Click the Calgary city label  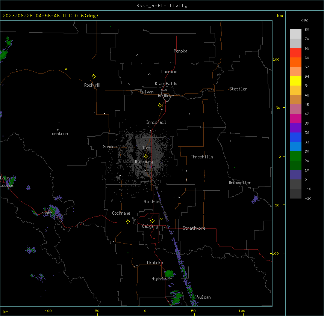(150, 226)
